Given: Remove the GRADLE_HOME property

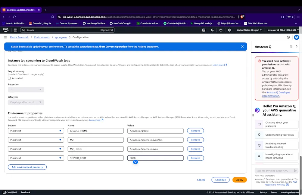Looking at the screenshot, I should [x=195, y=131].
